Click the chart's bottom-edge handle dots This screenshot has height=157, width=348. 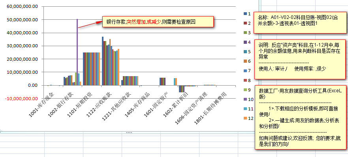pyautogui.click(x=129, y=133)
